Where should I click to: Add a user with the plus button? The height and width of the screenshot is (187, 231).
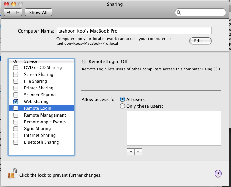pyautogui.click(x=131, y=152)
